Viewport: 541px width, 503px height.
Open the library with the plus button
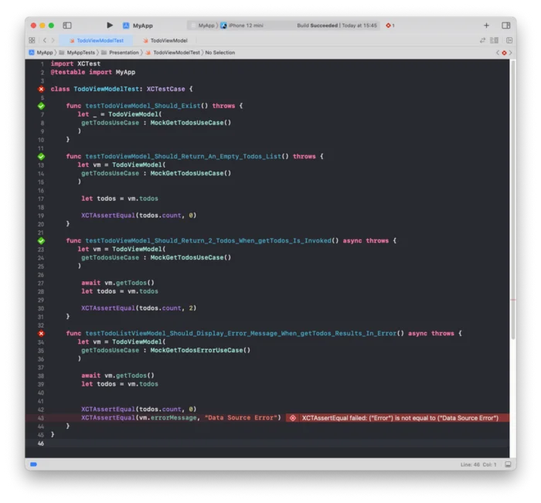pos(486,25)
